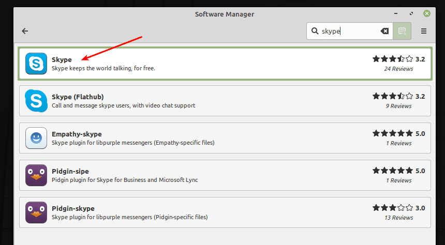Viewport: 445px width, 245px height.
Task: Clear the search field text
Action: point(384,31)
